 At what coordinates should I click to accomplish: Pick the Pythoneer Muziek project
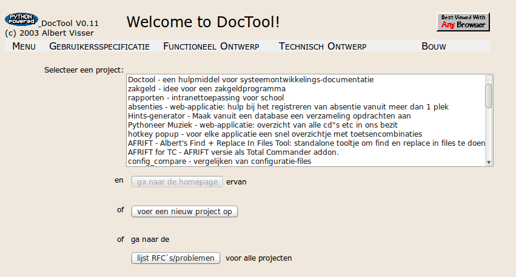pos(306,125)
